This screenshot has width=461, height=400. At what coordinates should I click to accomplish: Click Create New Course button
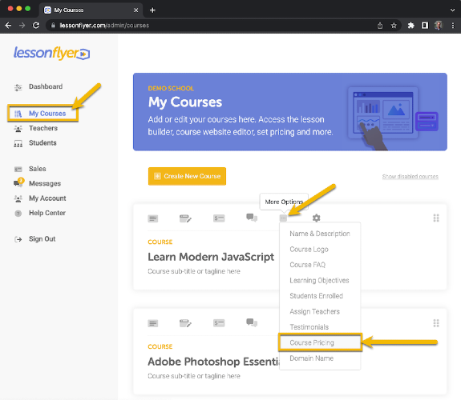click(187, 176)
